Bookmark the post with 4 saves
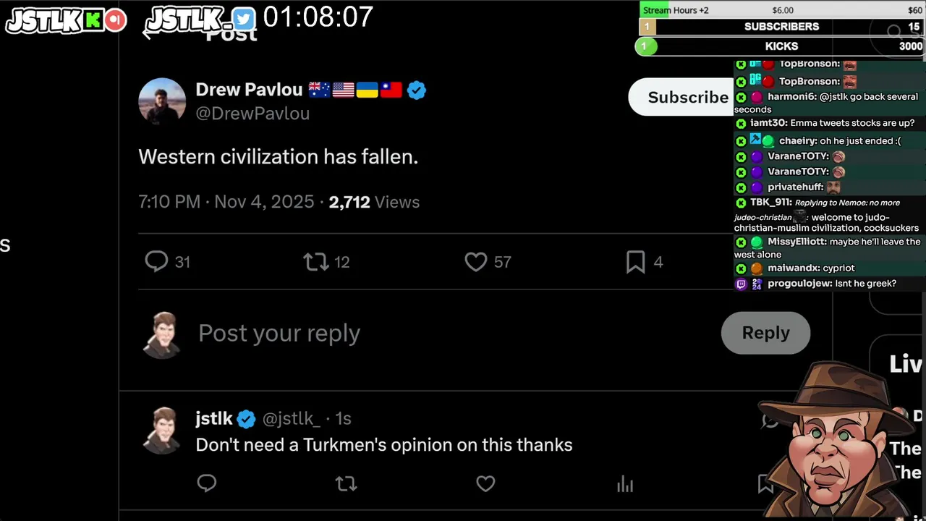926x521 pixels. tap(635, 261)
